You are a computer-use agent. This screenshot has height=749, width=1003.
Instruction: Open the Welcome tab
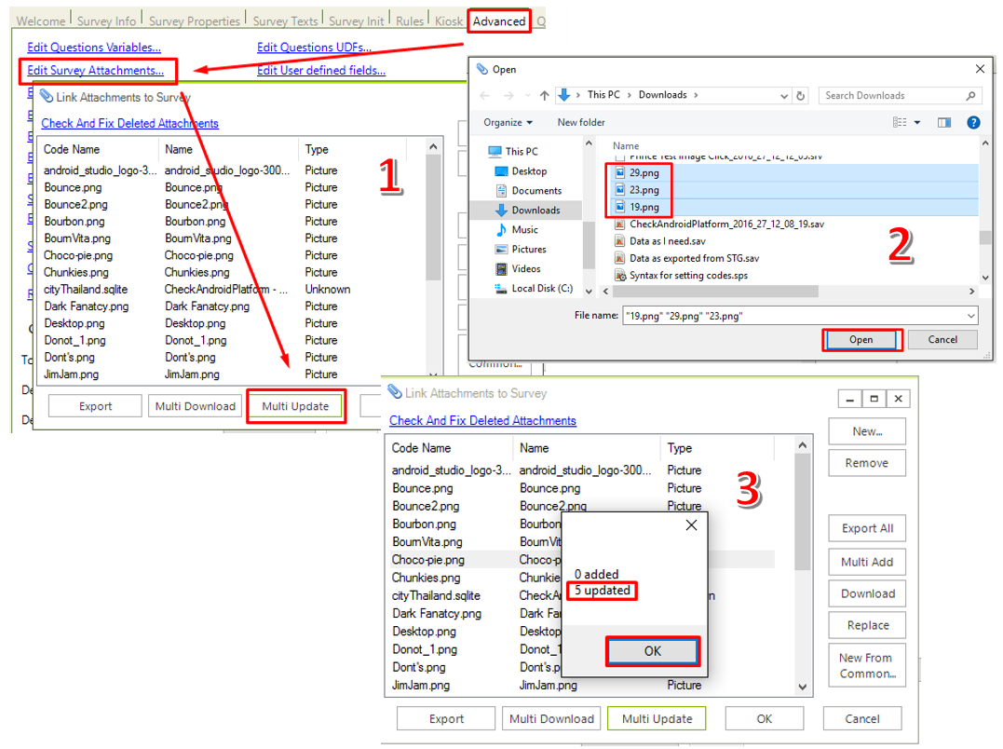[41, 21]
